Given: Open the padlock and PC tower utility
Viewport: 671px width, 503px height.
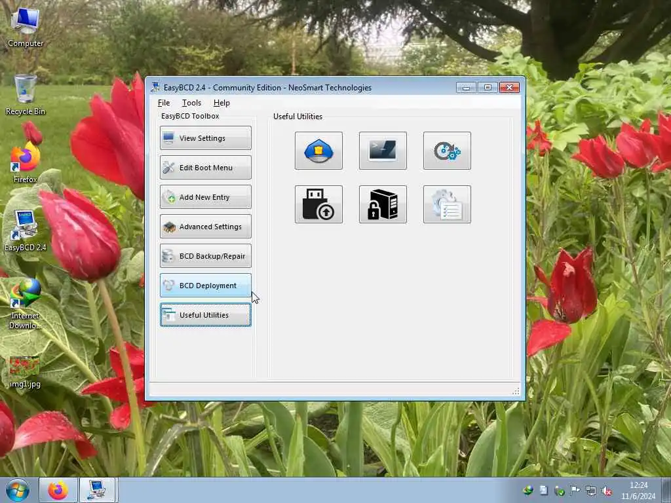Looking at the screenshot, I should click(383, 204).
